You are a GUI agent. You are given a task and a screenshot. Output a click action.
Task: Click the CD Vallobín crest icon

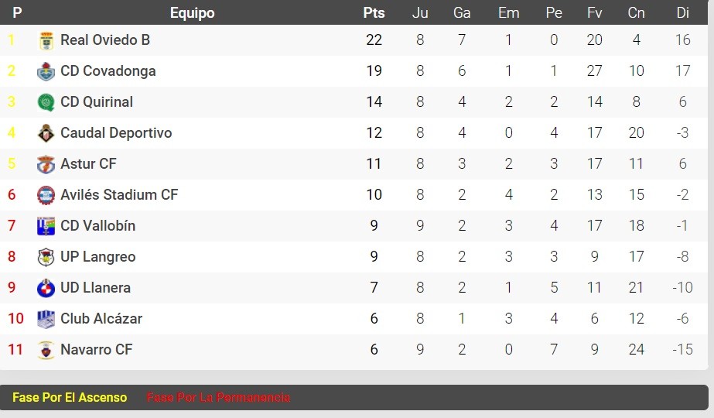point(46,227)
